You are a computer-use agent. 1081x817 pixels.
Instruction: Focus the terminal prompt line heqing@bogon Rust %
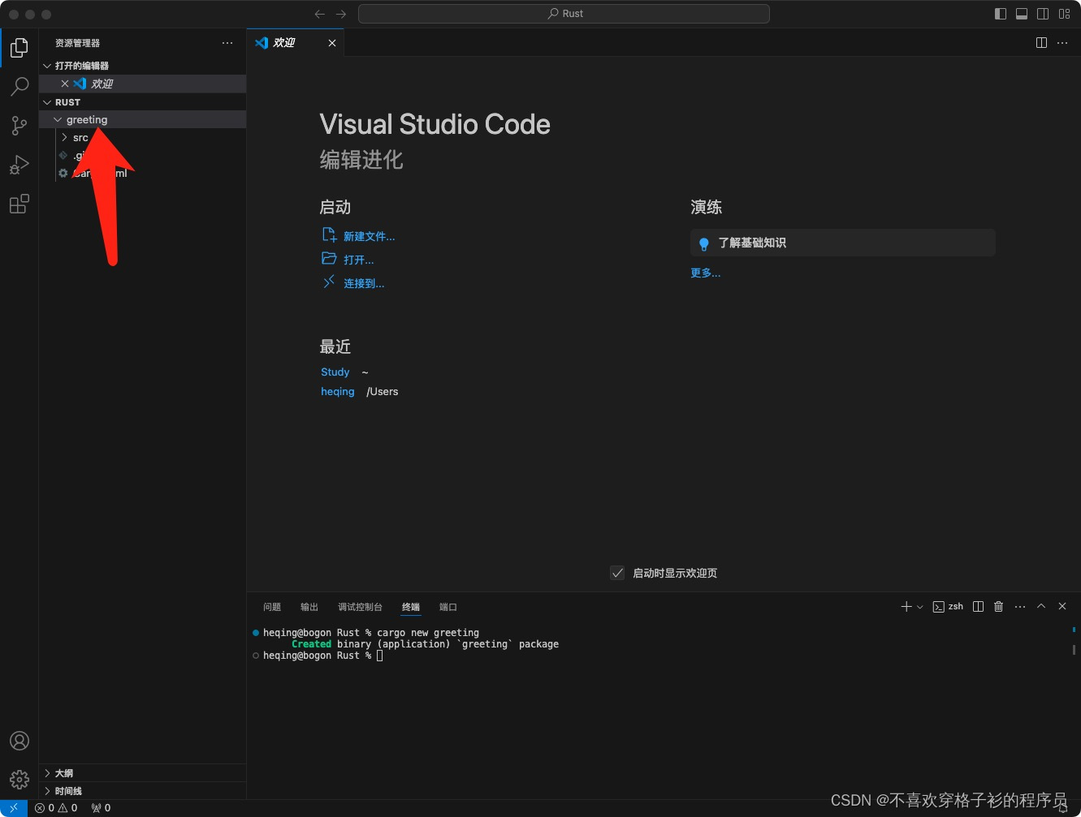[317, 656]
